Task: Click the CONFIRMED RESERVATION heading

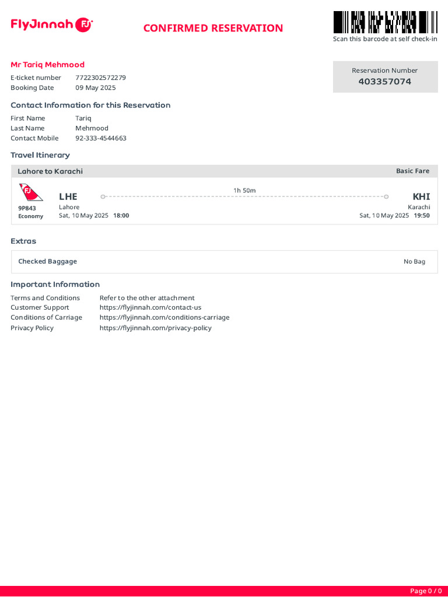Action: coord(213,28)
